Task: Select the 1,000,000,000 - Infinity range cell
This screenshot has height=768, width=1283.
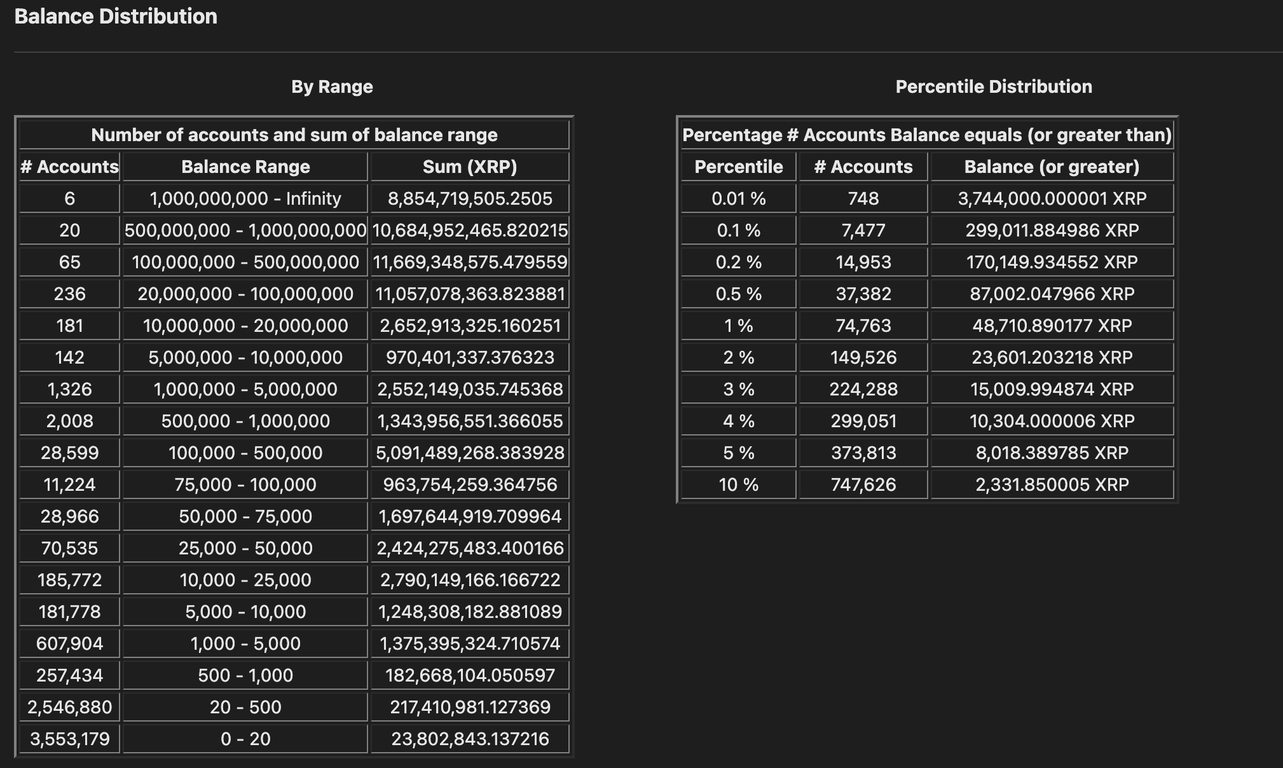Action: point(245,198)
